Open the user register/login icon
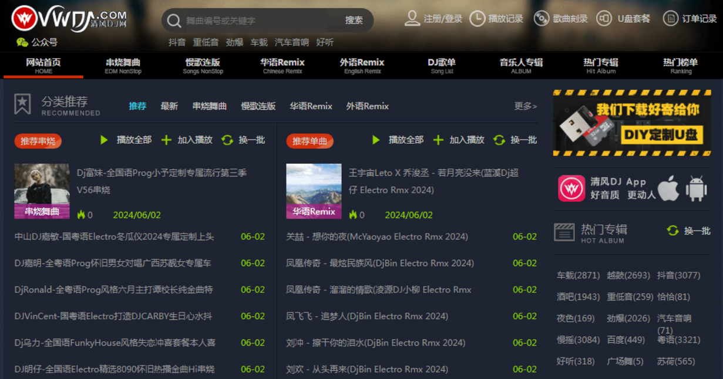 pyautogui.click(x=412, y=18)
